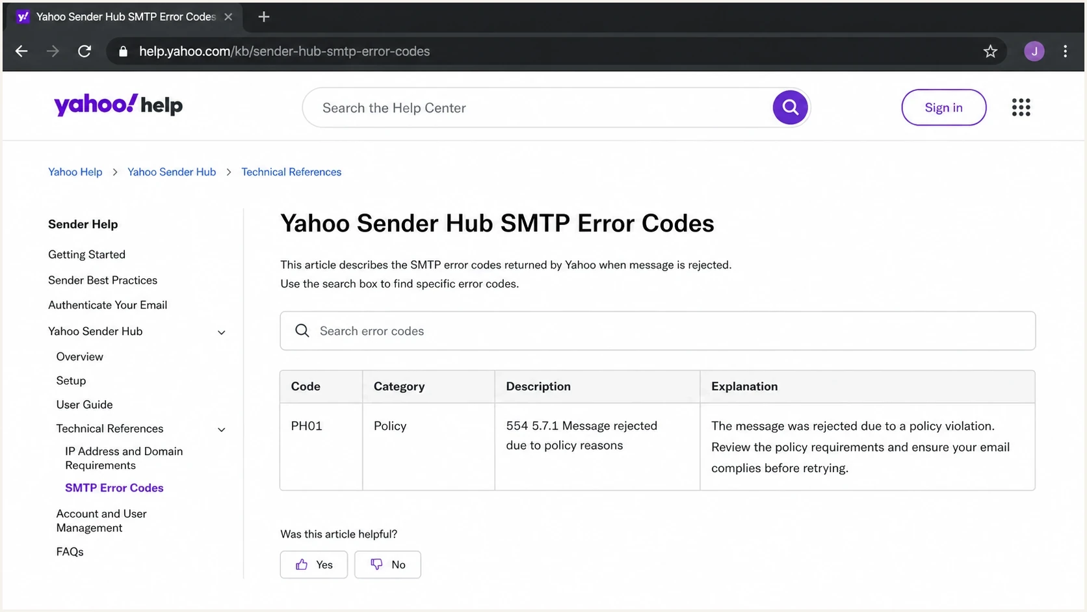Open the Yahoo Sender Hub breadcrumb link
The height and width of the screenshot is (612, 1087).
(x=172, y=172)
